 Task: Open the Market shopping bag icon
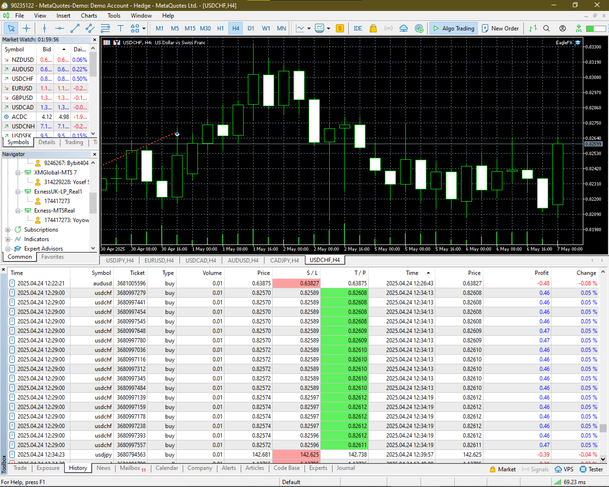coord(373,28)
